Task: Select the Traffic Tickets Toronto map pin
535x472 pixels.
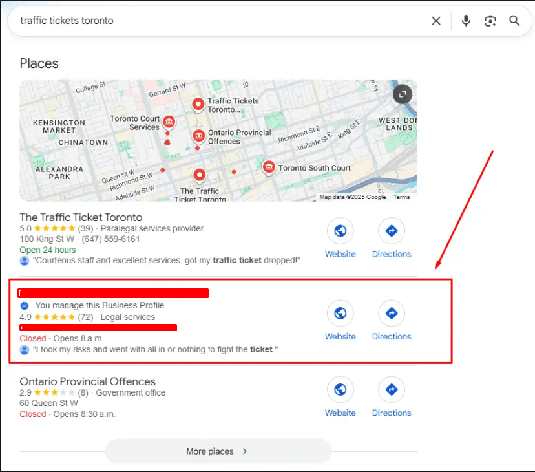Action: (198, 105)
